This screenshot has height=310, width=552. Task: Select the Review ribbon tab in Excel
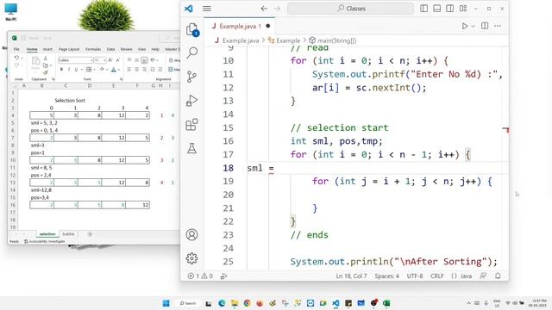click(x=126, y=49)
